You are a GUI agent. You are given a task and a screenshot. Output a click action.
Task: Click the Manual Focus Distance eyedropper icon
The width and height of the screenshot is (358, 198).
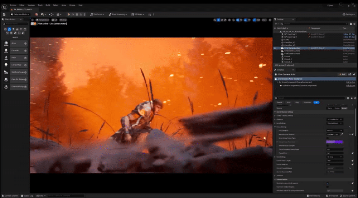342,134
